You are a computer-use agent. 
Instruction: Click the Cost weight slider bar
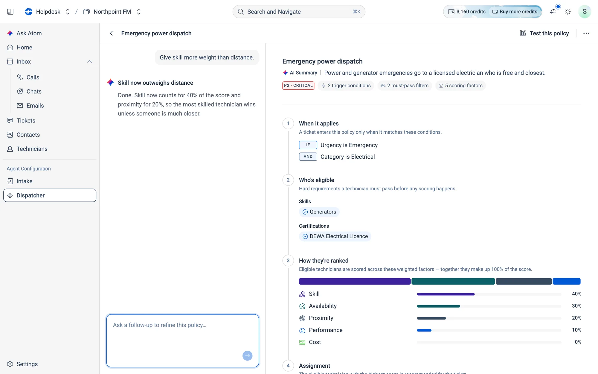click(x=489, y=342)
